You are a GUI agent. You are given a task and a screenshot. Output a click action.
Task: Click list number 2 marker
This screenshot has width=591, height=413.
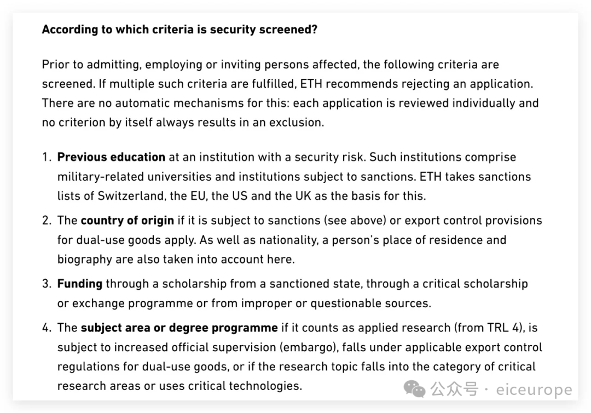pos(47,221)
